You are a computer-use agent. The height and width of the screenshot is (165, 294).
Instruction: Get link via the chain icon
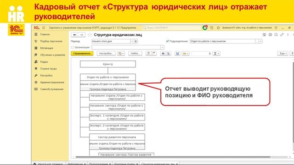click(x=282, y=35)
